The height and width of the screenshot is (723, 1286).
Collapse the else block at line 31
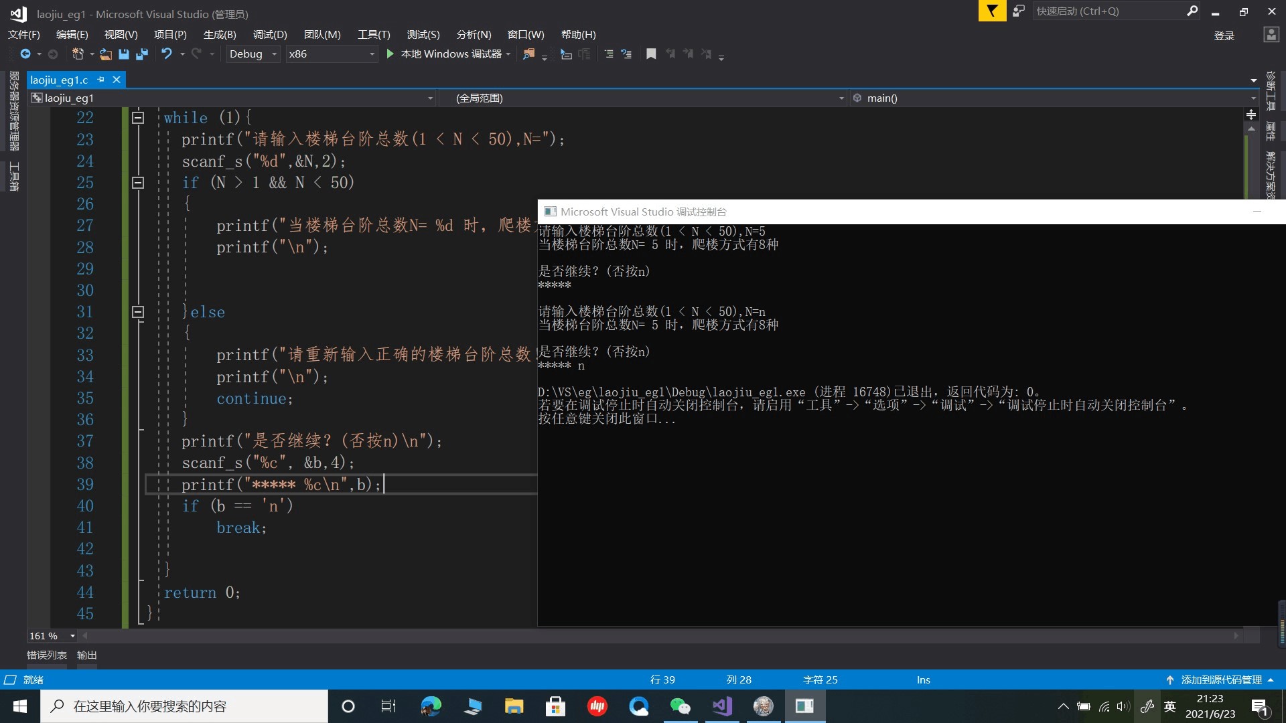[x=138, y=312]
